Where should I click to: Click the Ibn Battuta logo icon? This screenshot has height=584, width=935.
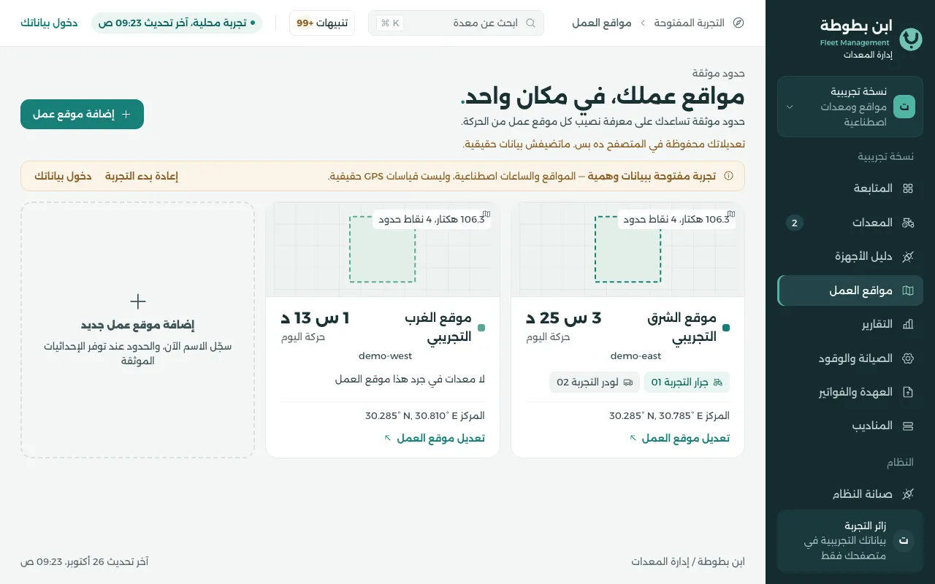coord(910,39)
